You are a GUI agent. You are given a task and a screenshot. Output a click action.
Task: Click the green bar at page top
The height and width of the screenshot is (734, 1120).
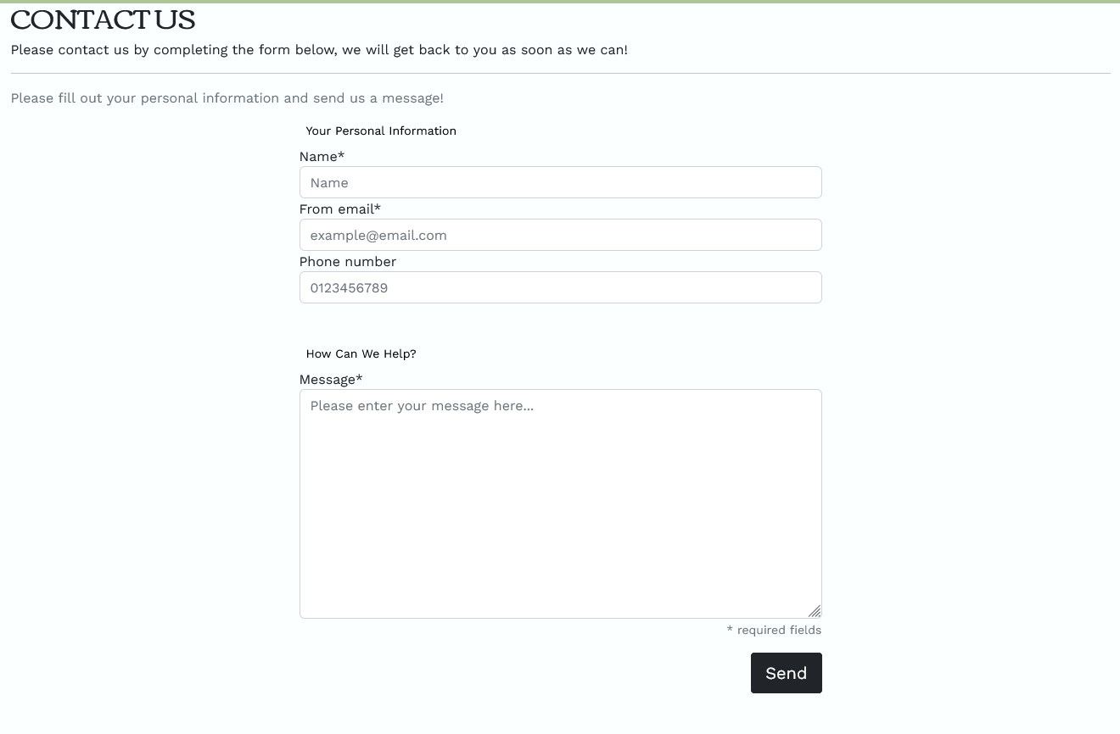click(560, 2)
